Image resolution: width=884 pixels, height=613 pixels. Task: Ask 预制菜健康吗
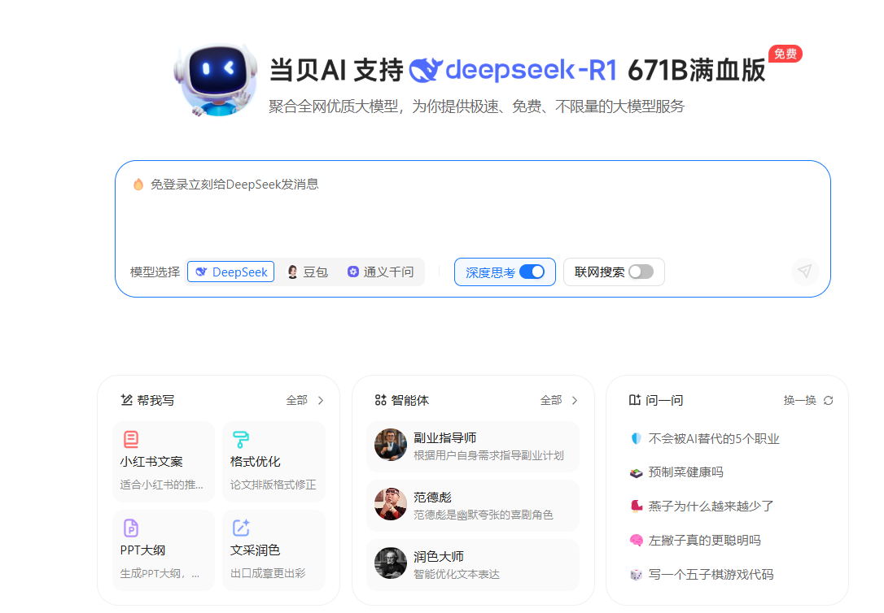click(685, 472)
